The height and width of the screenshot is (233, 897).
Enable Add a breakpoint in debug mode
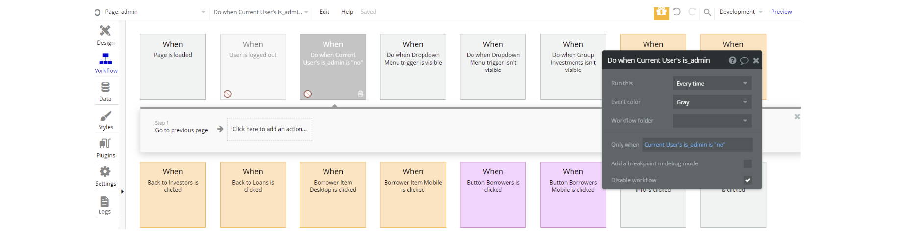(x=747, y=163)
